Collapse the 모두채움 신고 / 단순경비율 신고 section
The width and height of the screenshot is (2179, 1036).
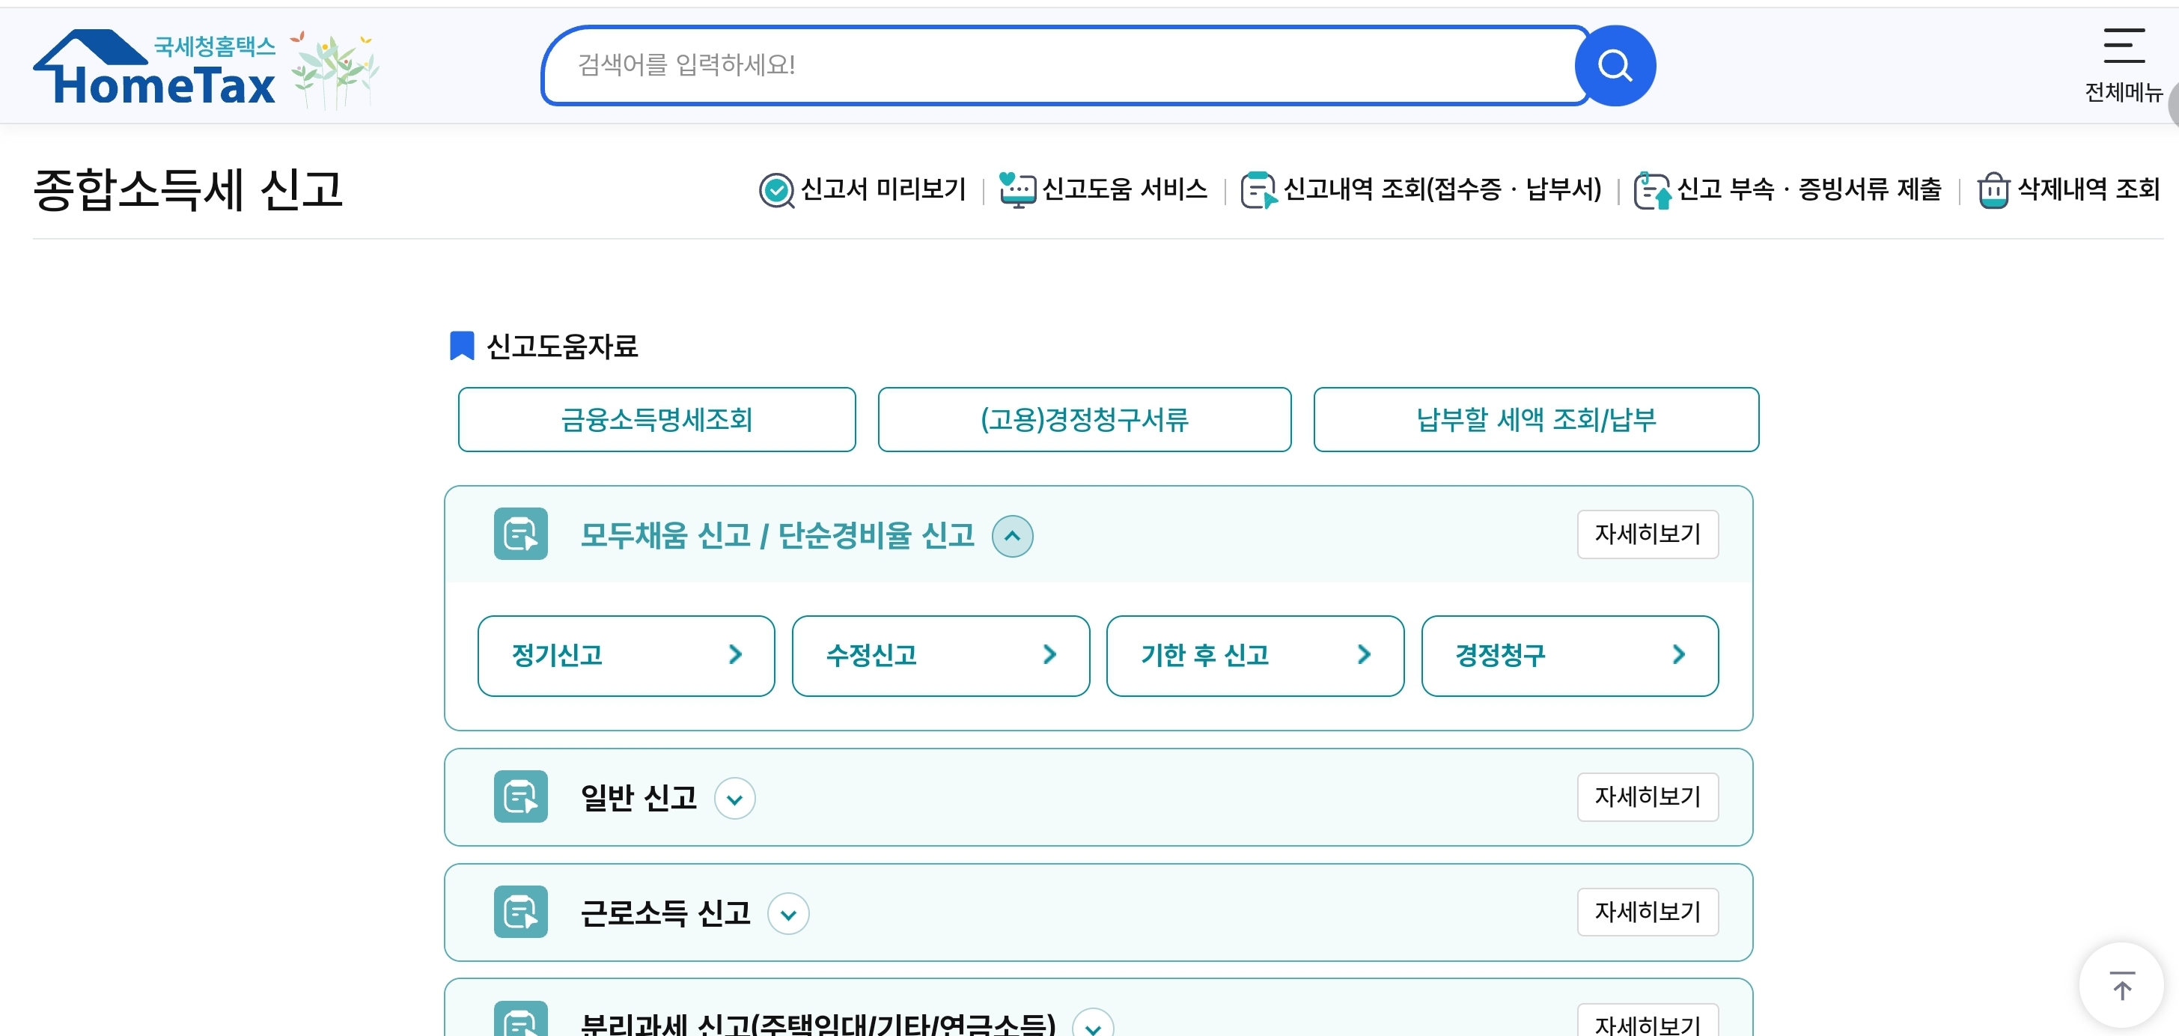(x=1013, y=536)
